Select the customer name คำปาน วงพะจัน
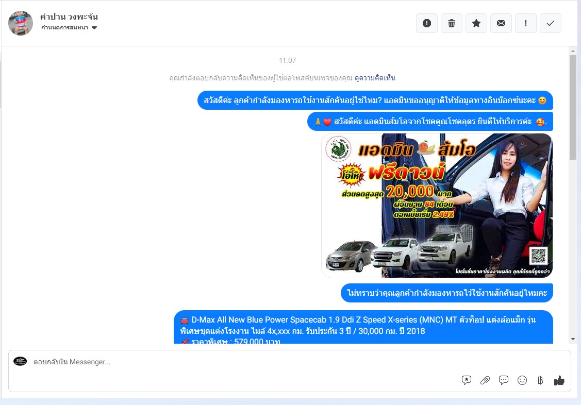The height and width of the screenshot is (405, 581). click(69, 16)
